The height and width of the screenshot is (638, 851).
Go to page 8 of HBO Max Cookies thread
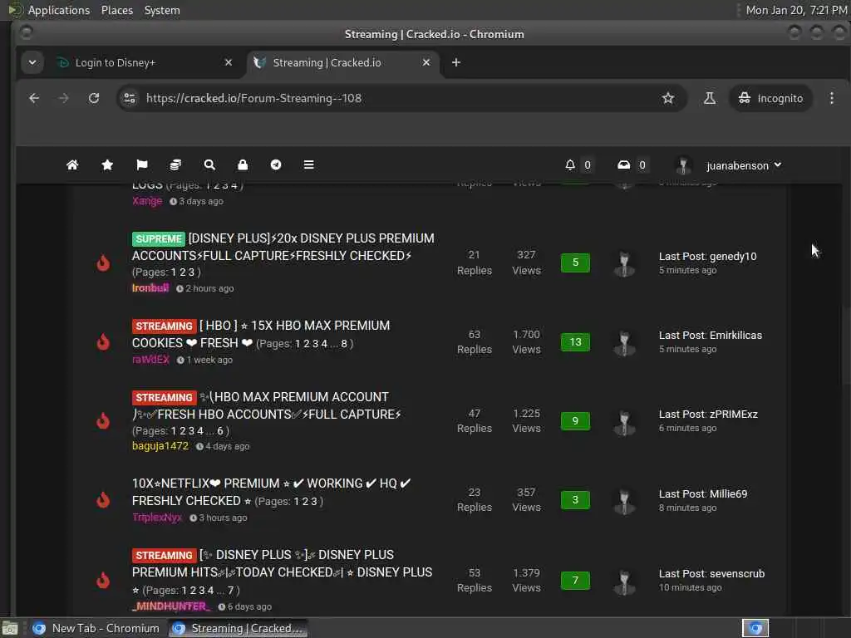coord(344,344)
